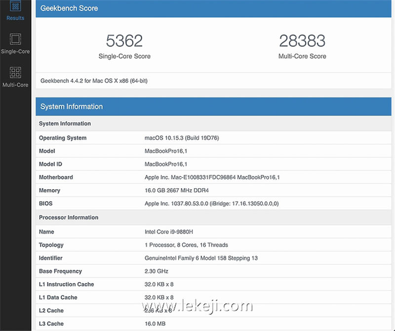
Task: Click the blue System Information header
Action: click(x=213, y=107)
